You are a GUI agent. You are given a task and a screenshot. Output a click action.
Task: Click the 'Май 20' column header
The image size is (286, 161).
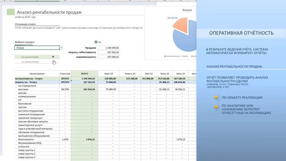(149, 73)
